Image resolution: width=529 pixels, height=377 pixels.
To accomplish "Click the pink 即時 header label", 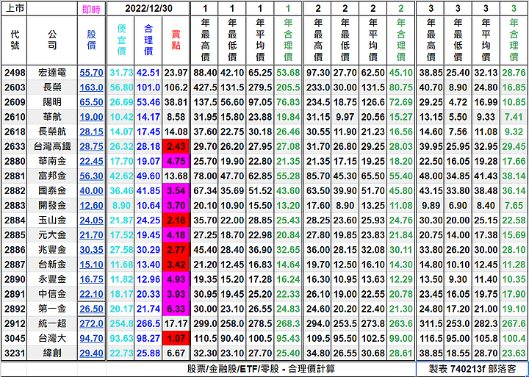I will 91,10.
